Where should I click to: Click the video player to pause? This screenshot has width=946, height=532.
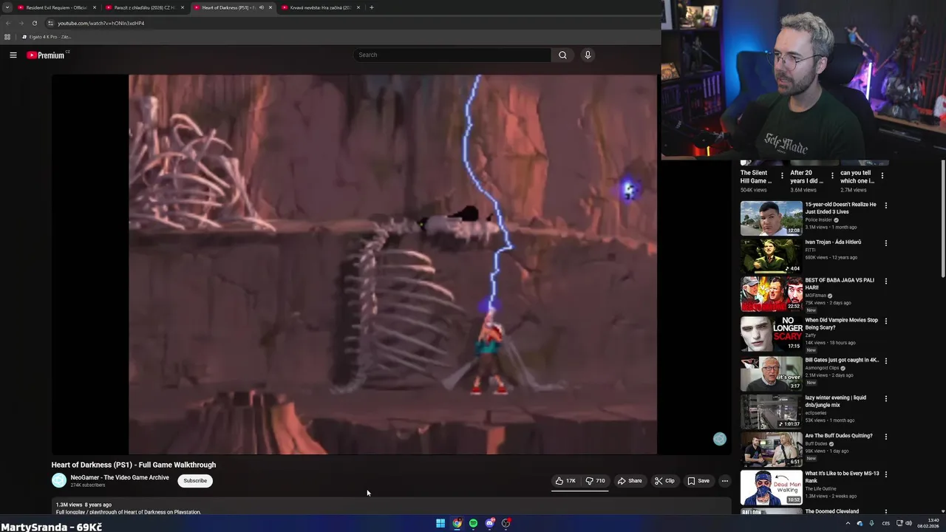coord(392,265)
